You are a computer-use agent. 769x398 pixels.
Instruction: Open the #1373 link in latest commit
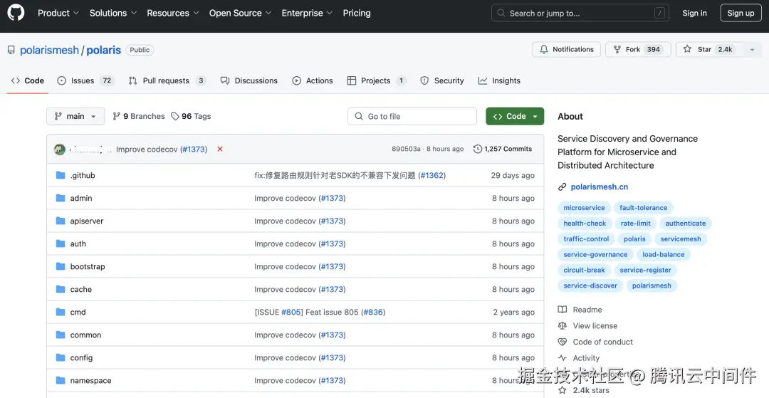(194, 149)
